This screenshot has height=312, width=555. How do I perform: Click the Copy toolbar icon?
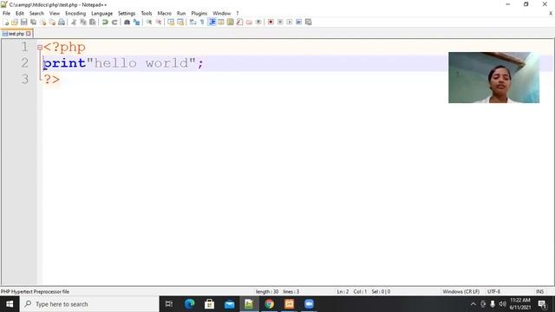pyautogui.click(x=83, y=22)
